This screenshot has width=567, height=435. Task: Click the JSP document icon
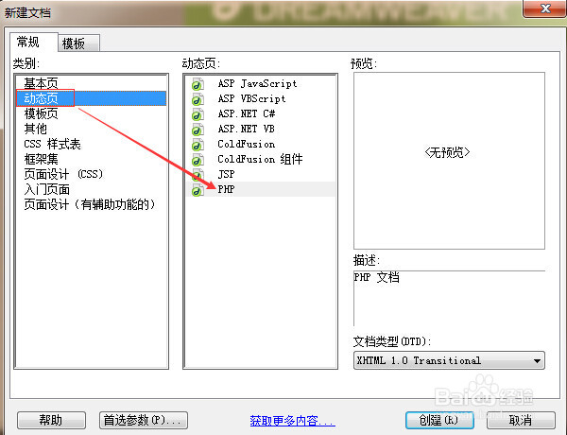point(198,175)
